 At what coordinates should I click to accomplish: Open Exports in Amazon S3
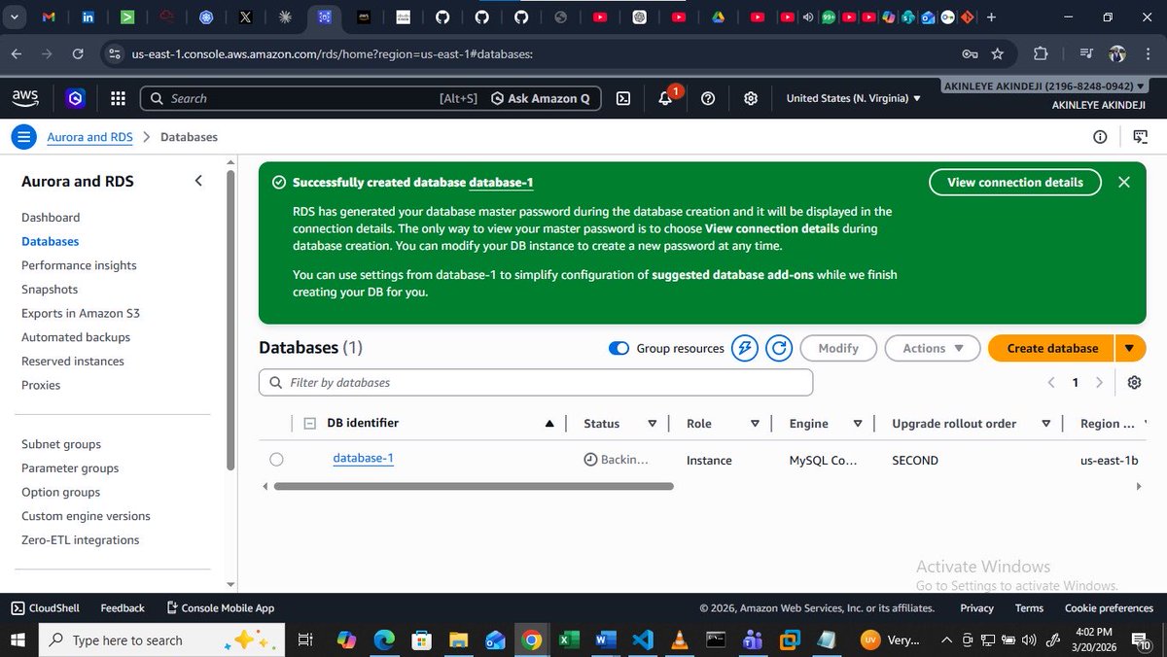click(81, 313)
